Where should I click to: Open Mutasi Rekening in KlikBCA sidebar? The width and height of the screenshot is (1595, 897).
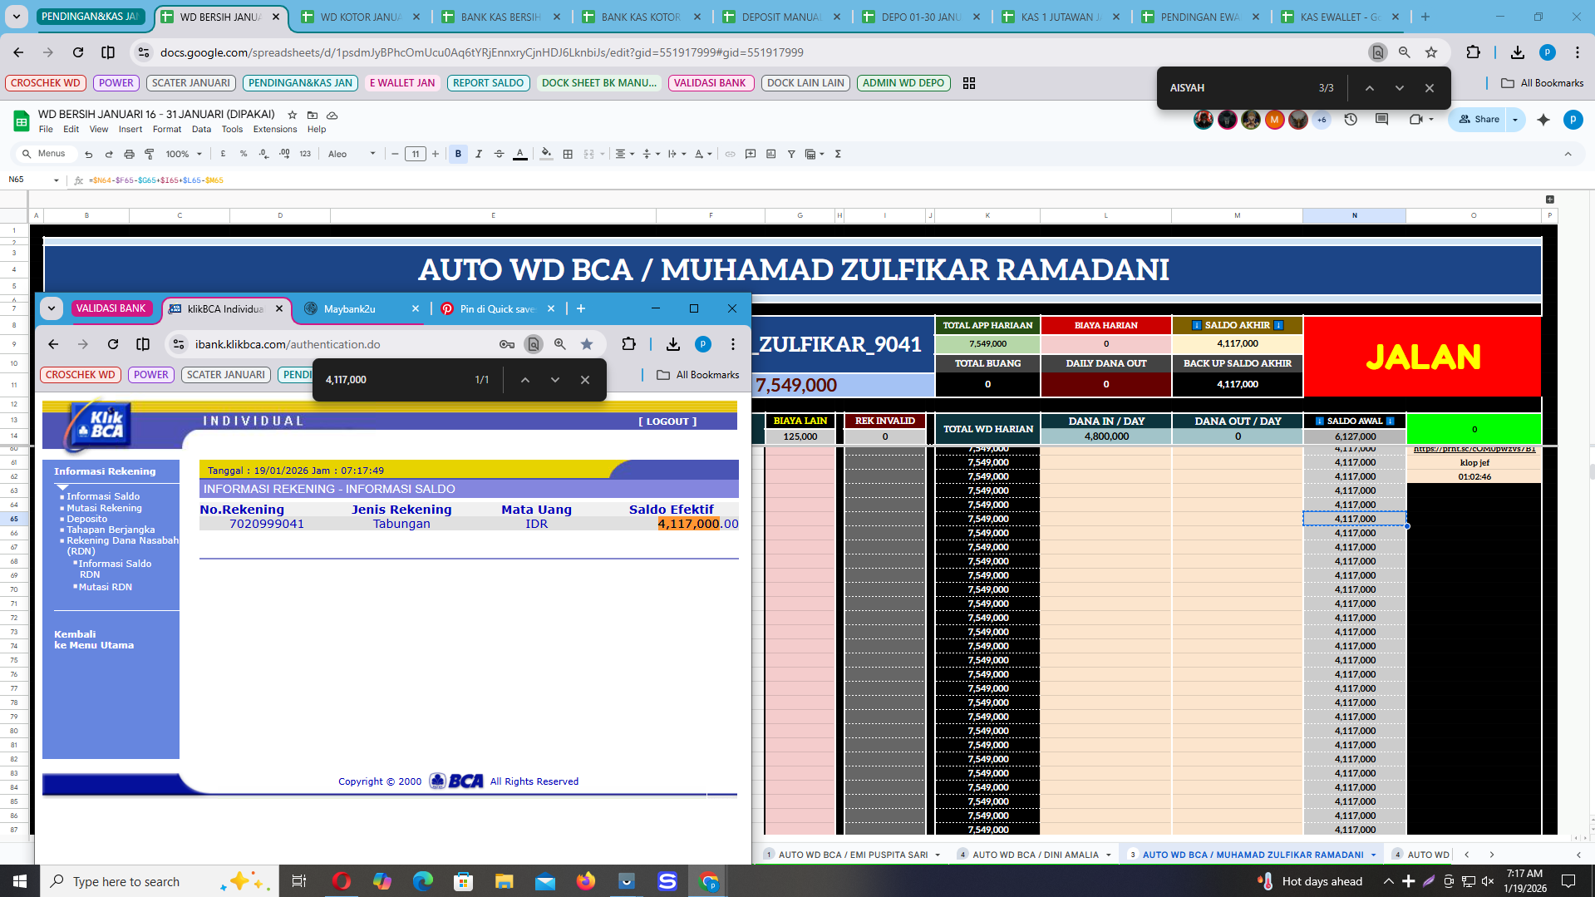click(x=104, y=508)
